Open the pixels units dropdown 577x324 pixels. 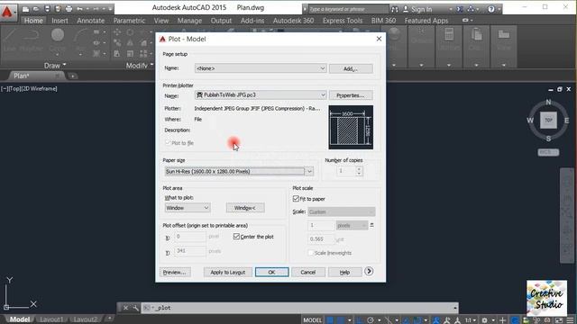click(x=352, y=226)
